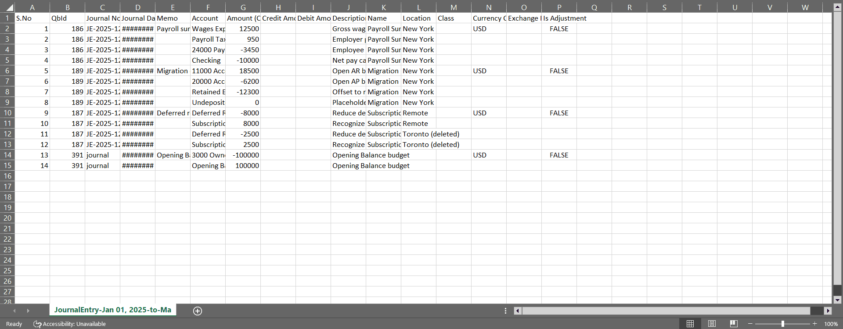The image size is (843, 329).
Task: Click the Ready status bar indicator
Action: click(14, 324)
